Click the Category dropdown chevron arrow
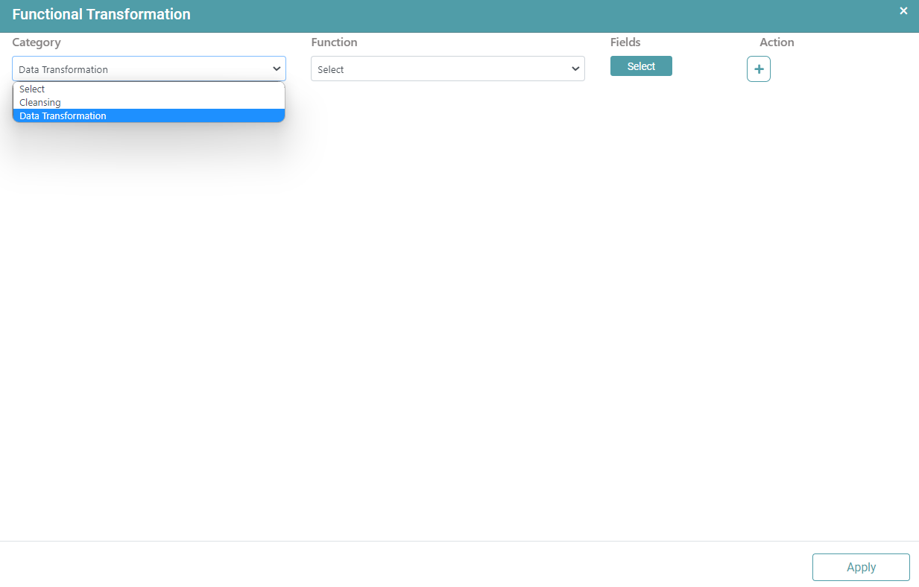919x587 pixels. point(277,69)
